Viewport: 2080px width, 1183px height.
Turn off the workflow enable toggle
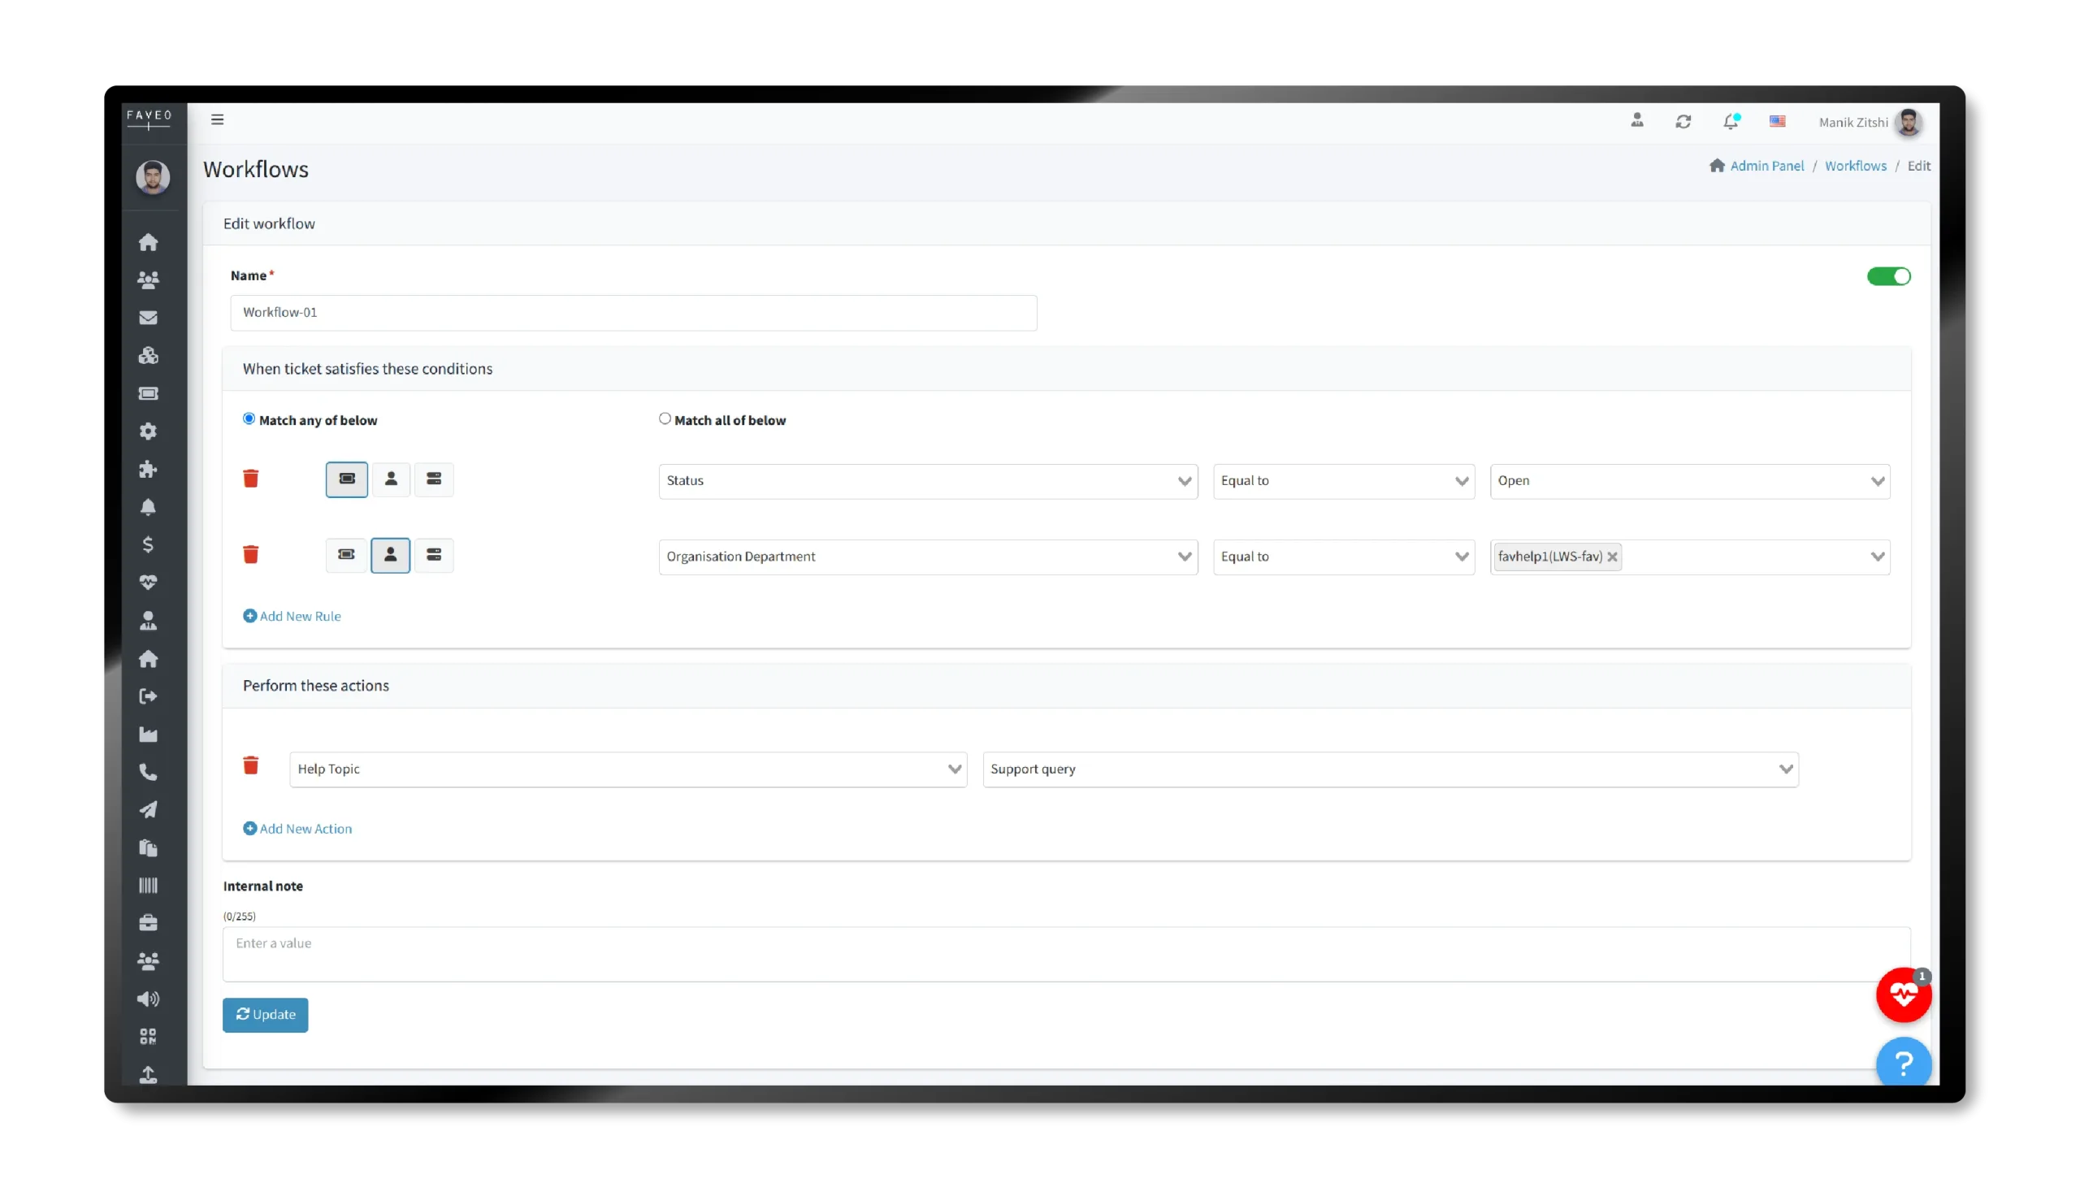coord(1888,276)
